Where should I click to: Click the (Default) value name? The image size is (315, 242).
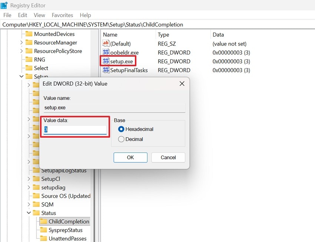[x=120, y=44]
